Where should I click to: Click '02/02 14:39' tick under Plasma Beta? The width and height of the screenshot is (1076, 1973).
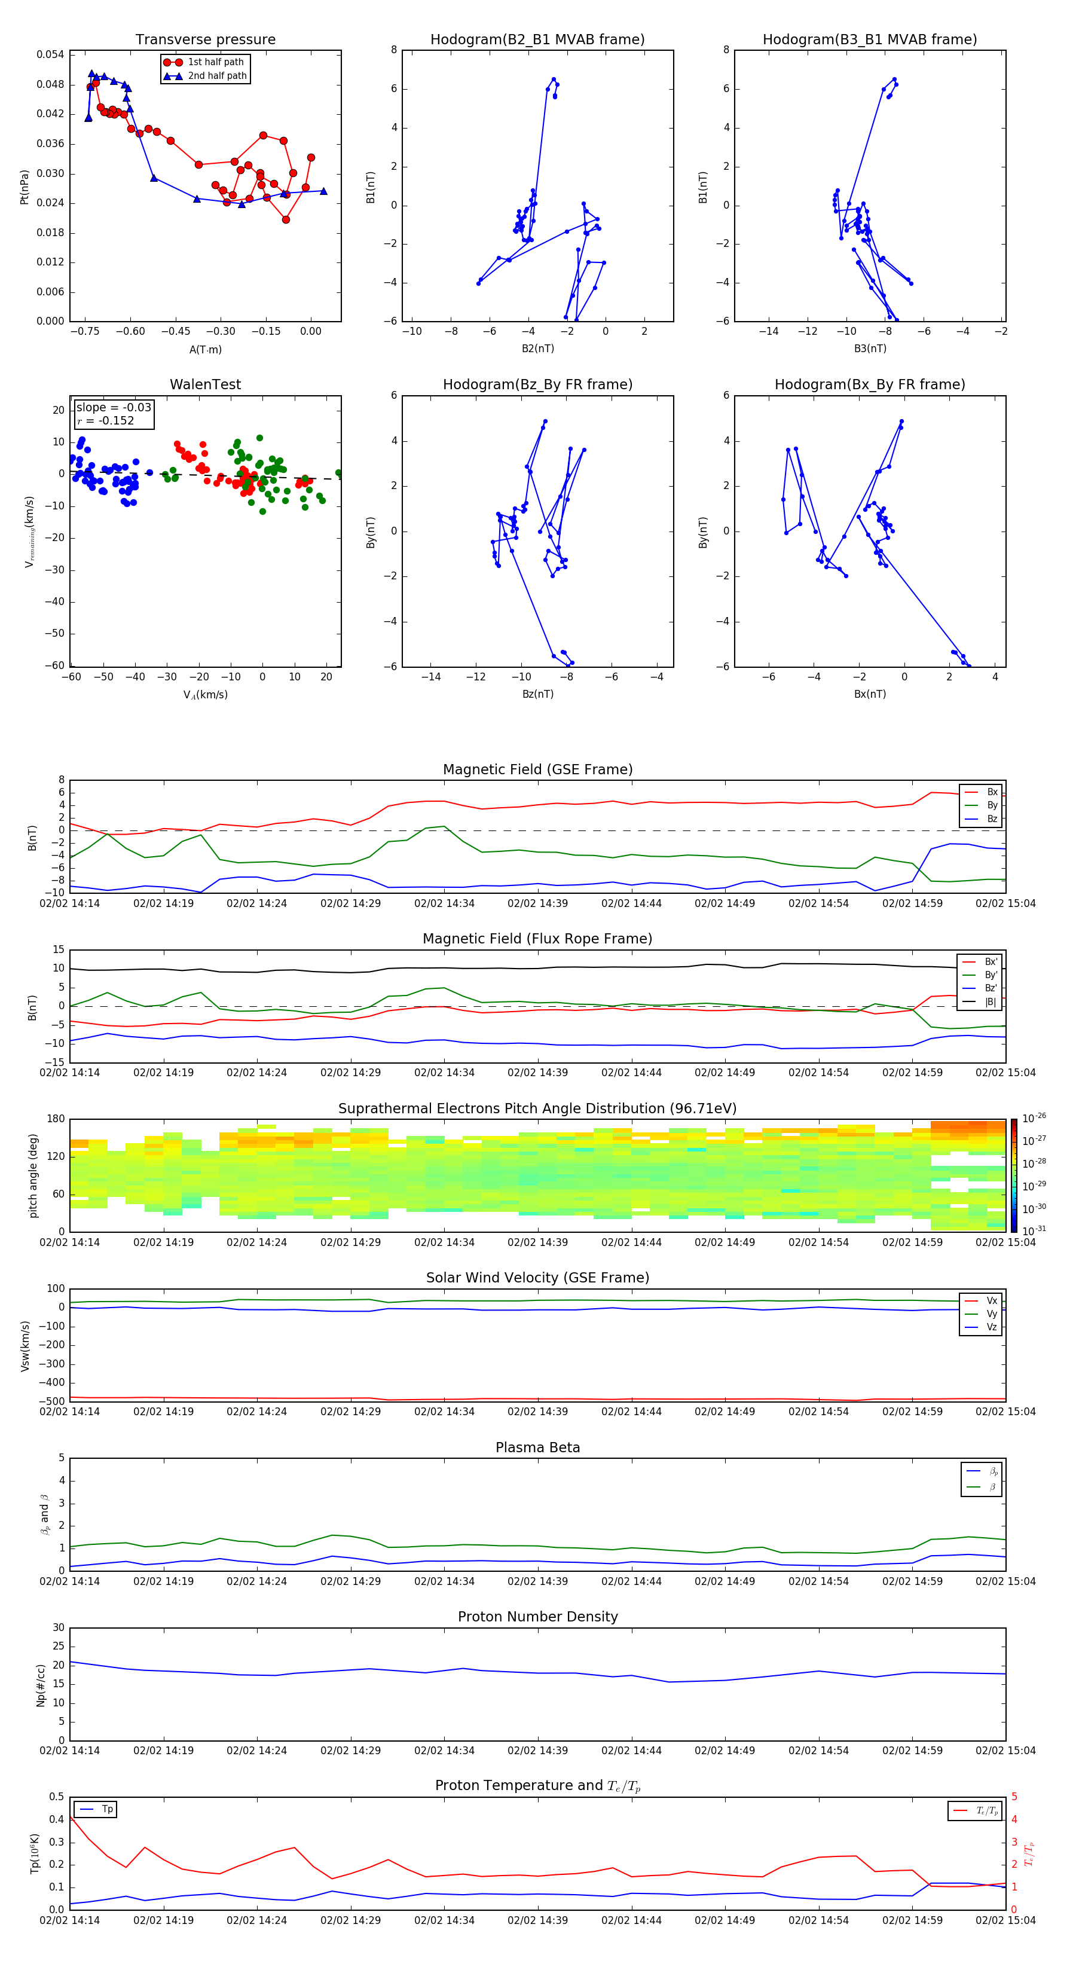(x=537, y=1581)
